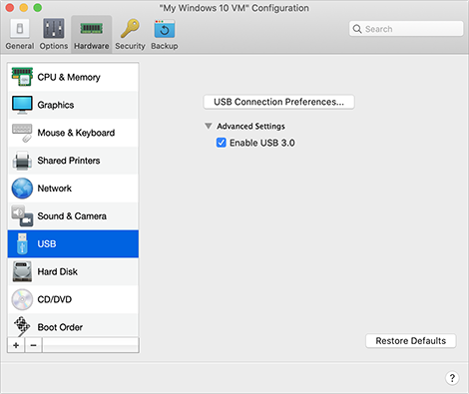Select Mouse & Keyboard label in the sidebar
Viewport: 469px width, 394px height.
[x=76, y=133]
